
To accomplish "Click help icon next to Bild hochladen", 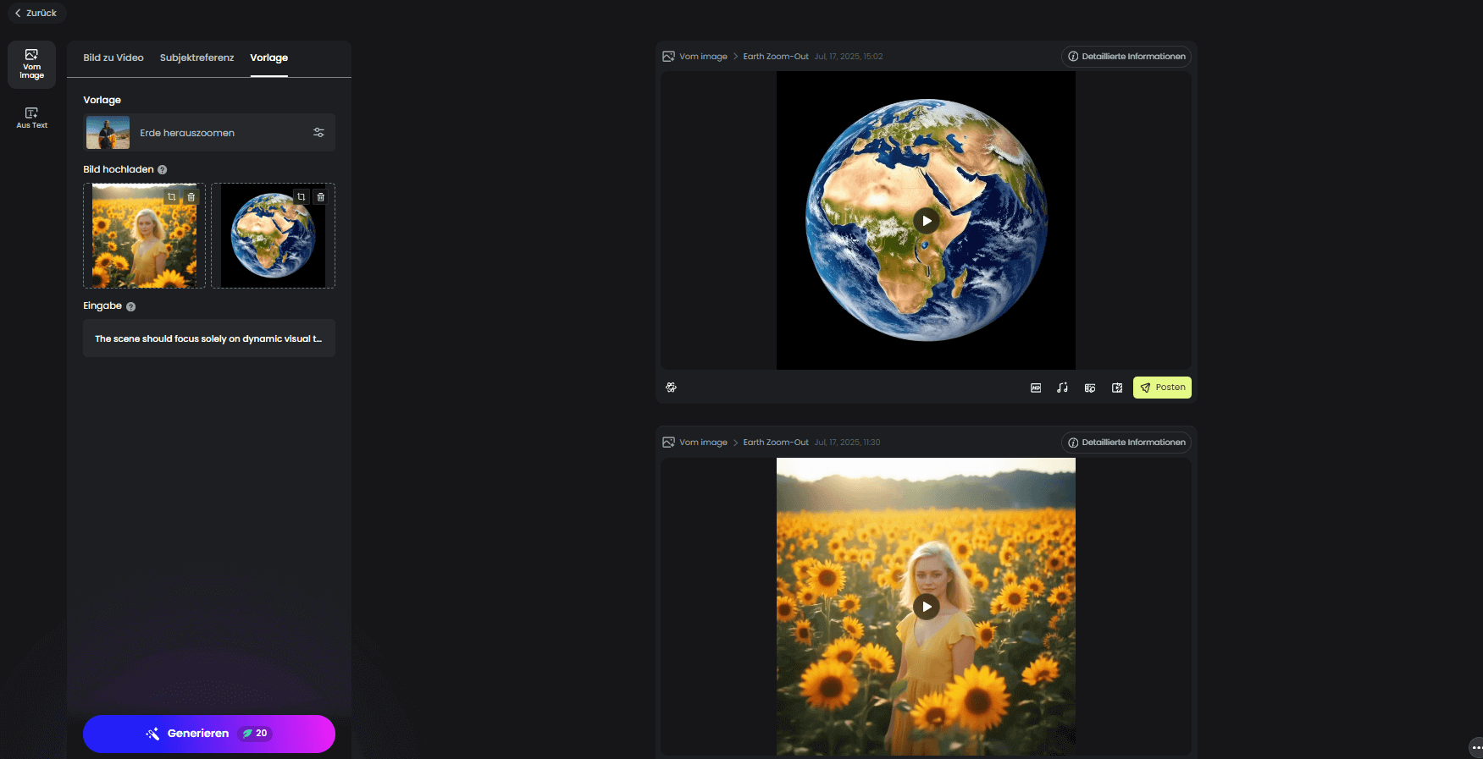I will click(163, 170).
